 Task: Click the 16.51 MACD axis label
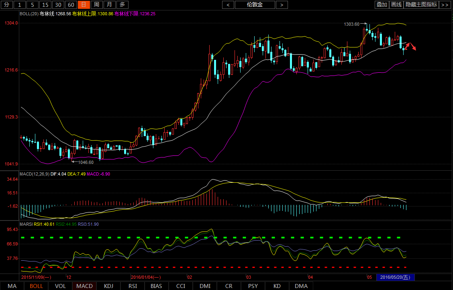12,193
